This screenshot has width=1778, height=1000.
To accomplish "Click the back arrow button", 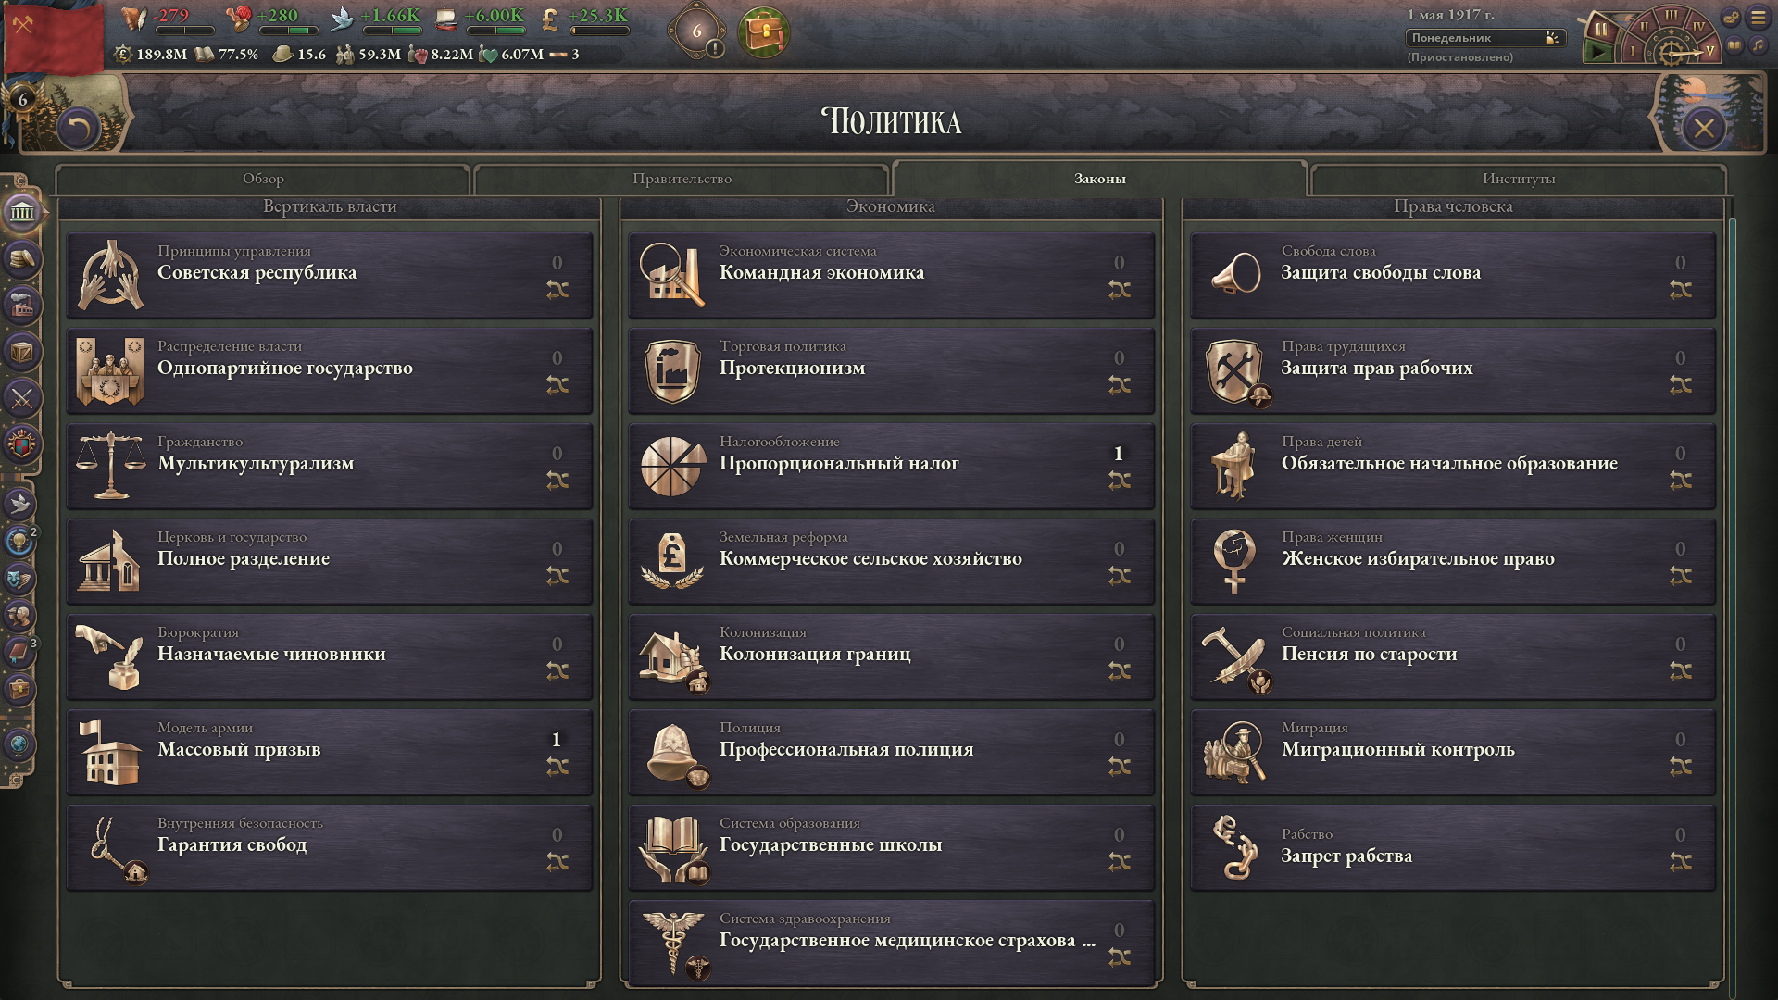I will click(78, 128).
